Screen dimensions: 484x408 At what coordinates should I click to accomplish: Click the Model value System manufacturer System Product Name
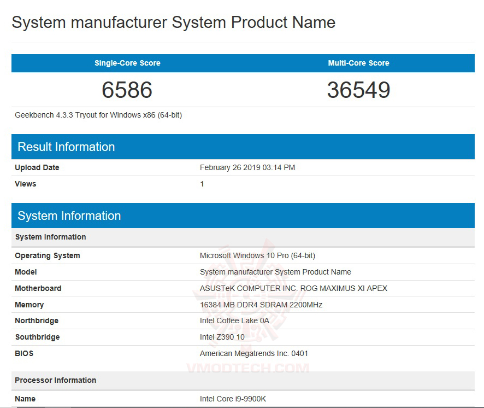(275, 272)
